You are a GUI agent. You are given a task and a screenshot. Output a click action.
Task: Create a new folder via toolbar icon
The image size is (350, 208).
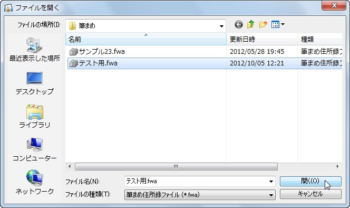point(263,24)
